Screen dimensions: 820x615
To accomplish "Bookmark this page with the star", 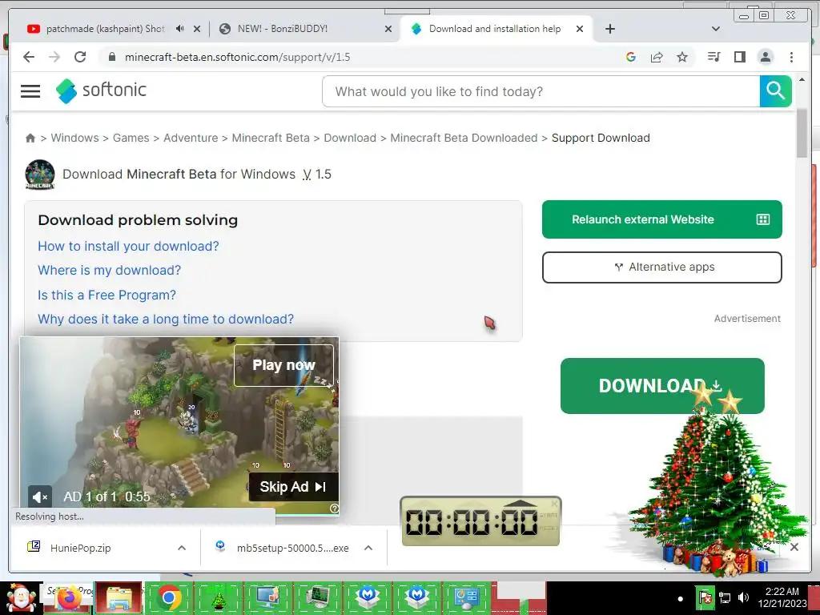I will coord(682,57).
